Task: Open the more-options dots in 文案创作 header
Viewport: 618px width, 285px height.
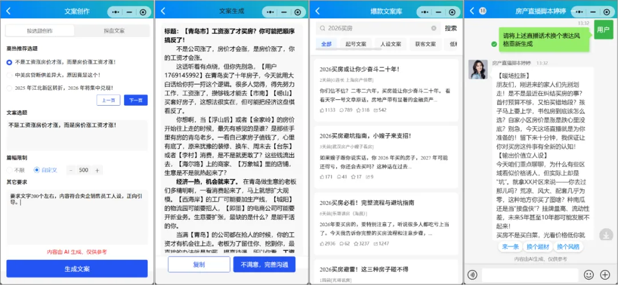Action: [116, 12]
